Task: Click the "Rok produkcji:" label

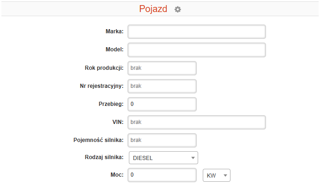Action: 104,68
